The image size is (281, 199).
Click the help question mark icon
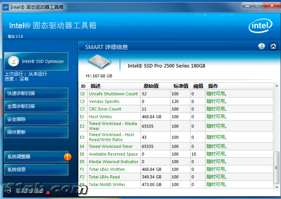pos(262,46)
